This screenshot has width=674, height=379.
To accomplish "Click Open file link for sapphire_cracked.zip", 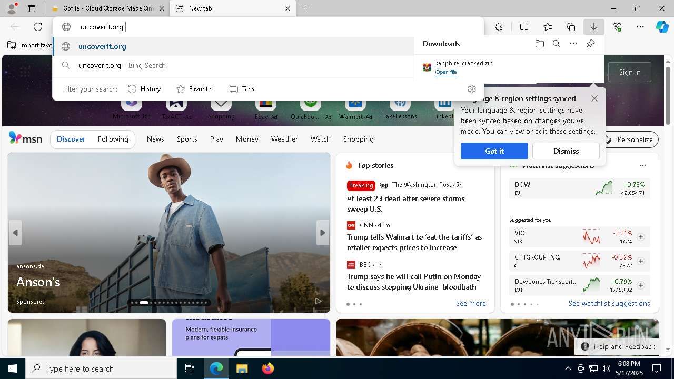I will [446, 72].
